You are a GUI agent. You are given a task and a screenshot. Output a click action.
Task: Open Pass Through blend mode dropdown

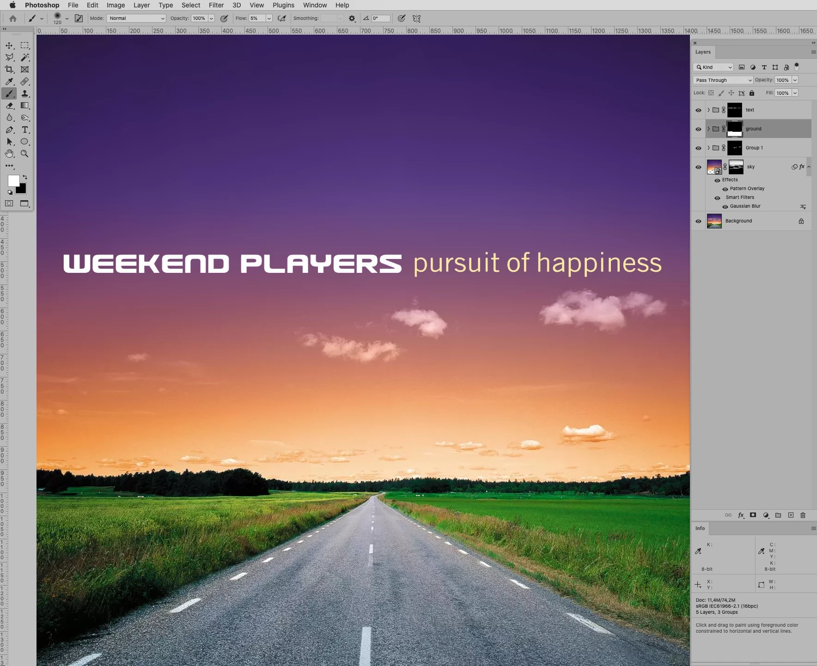click(x=723, y=80)
